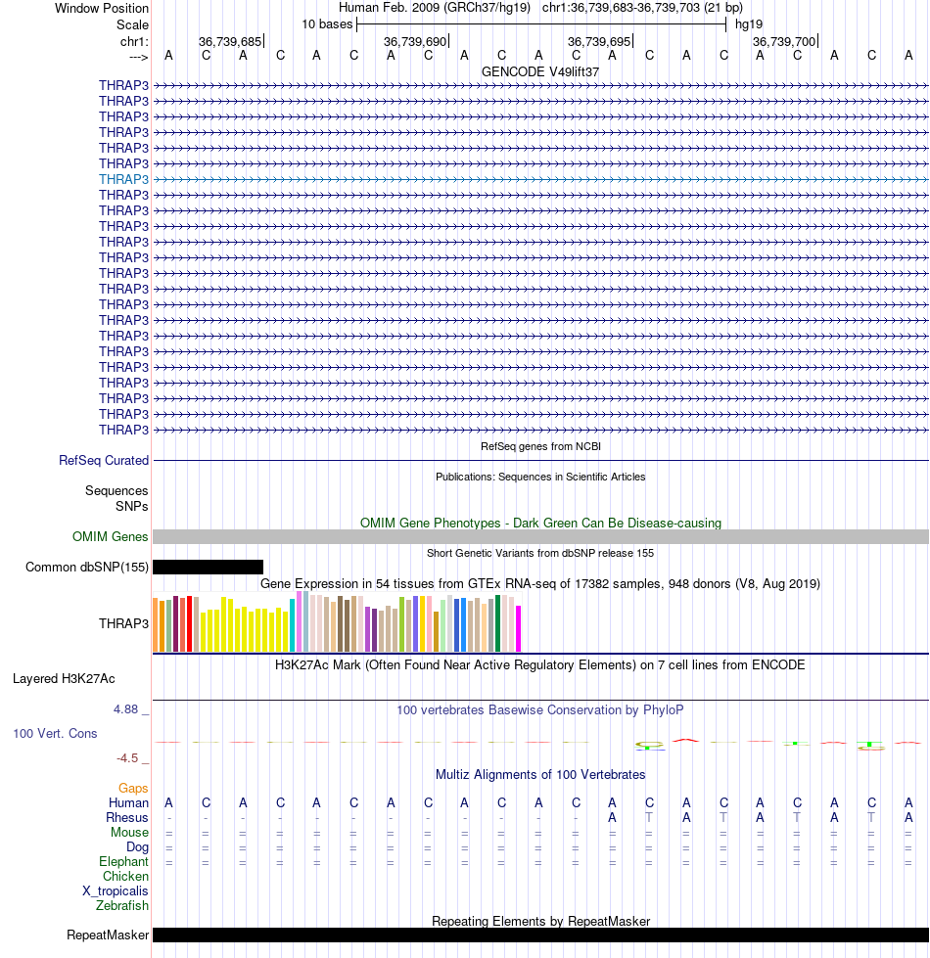Click the Scale label in ruler
930x958 pixels.
pos(132,25)
